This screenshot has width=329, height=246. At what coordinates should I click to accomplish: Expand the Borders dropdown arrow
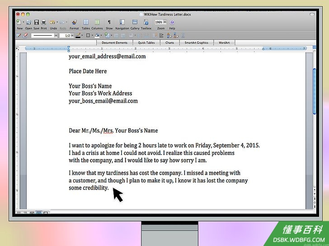[x=92, y=35]
